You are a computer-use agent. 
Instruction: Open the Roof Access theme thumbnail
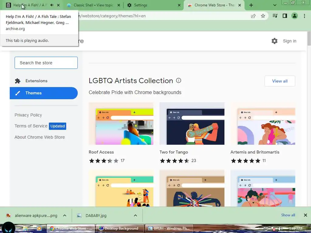(121, 123)
